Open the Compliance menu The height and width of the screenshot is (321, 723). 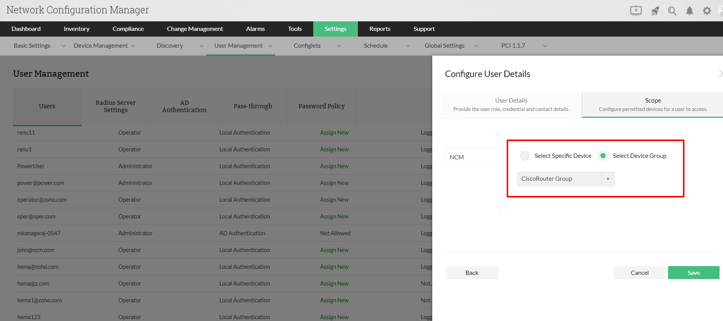pyautogui.click(x=128, y=29)
